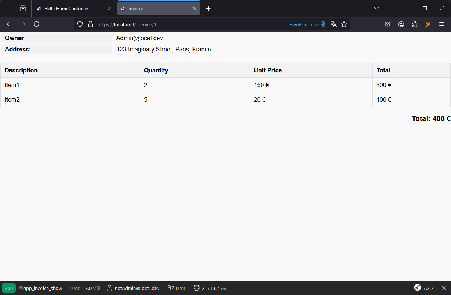Go back to the previous page
The width and height of the screenshot is (451, 295).
click(x=9, y=24)
